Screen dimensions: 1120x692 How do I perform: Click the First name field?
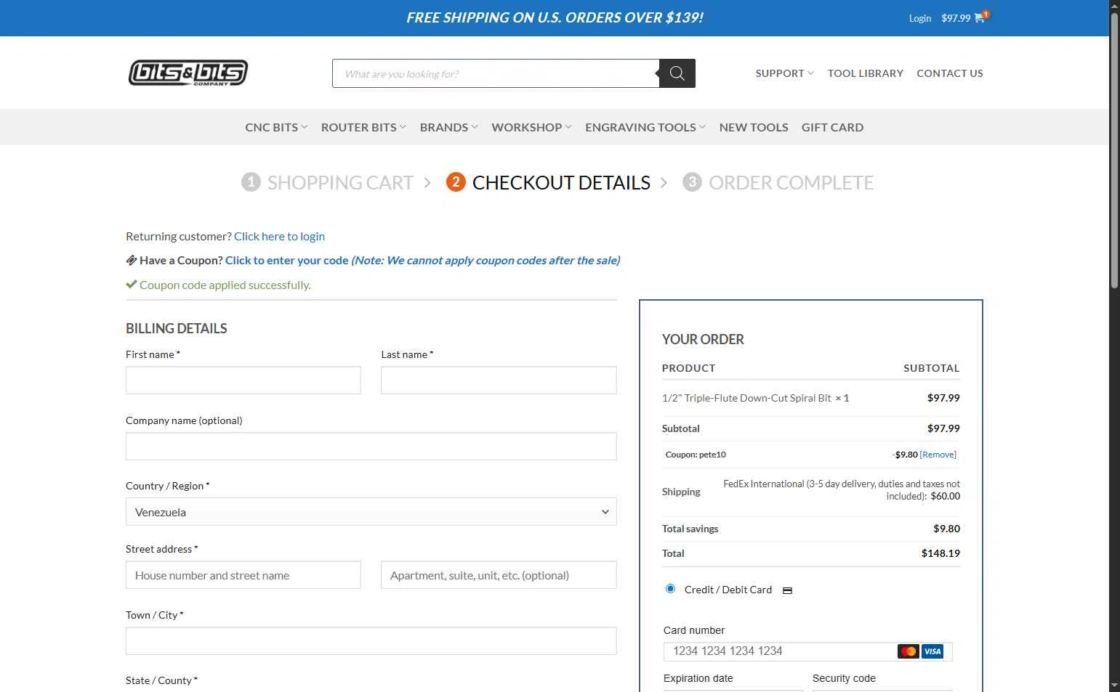(243, 380)
